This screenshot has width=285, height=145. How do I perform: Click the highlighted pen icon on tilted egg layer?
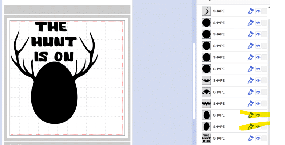pos(250,127)
